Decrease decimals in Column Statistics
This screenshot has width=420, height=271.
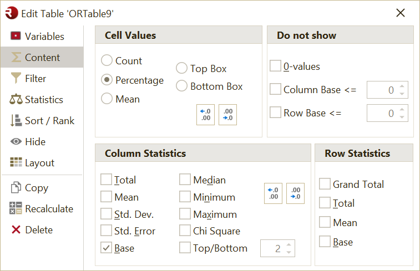click(295, 193)
